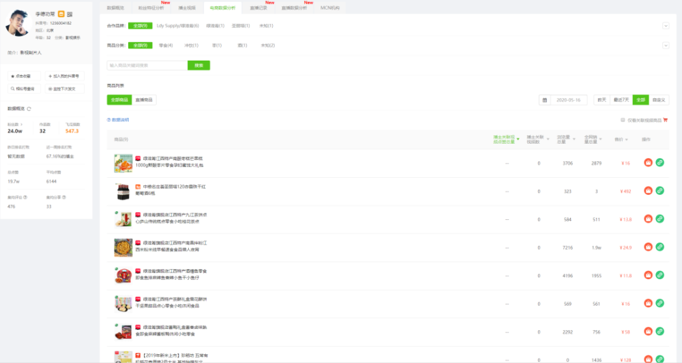
Task: Filter product category by 冲饮(1)
Action: pyautogui.click(x=192, y=45)
